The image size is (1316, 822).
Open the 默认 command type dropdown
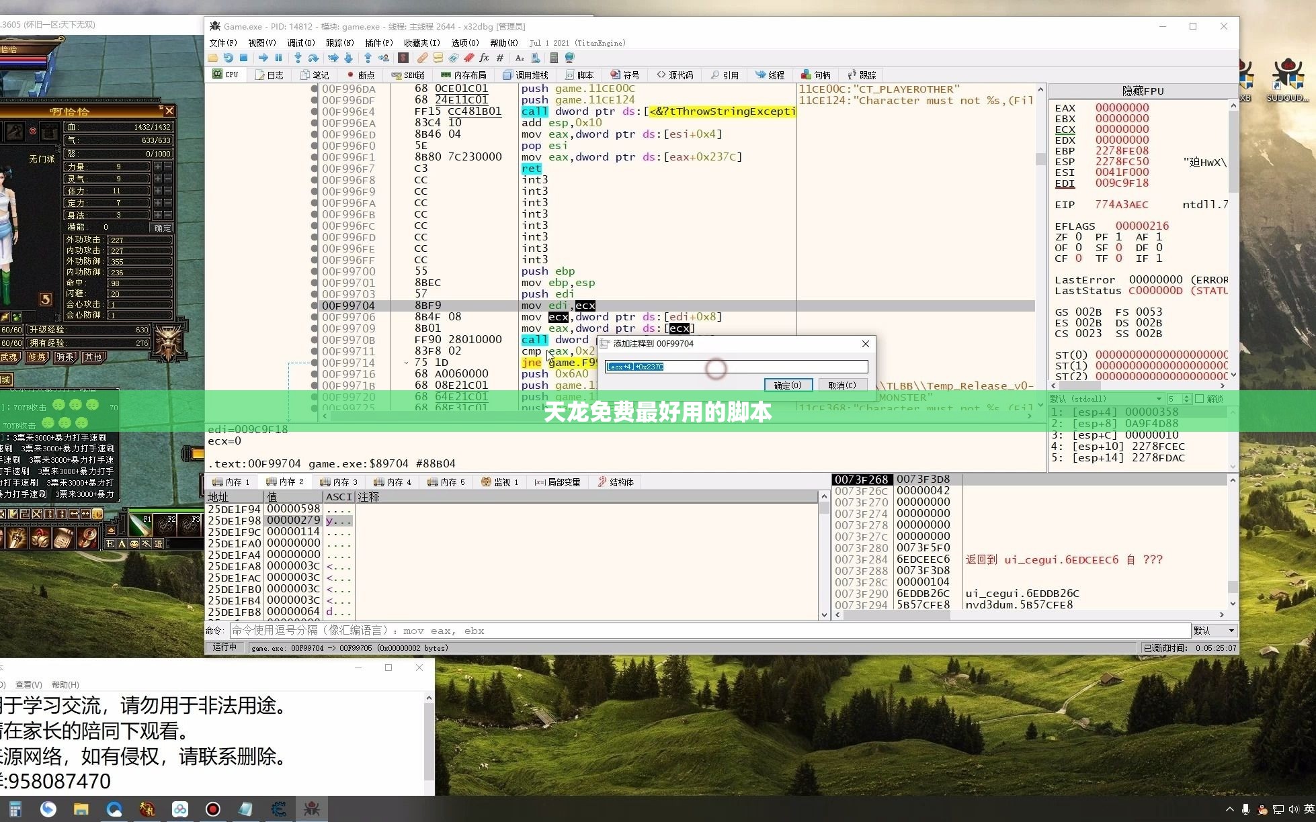tap(1214, 631)
